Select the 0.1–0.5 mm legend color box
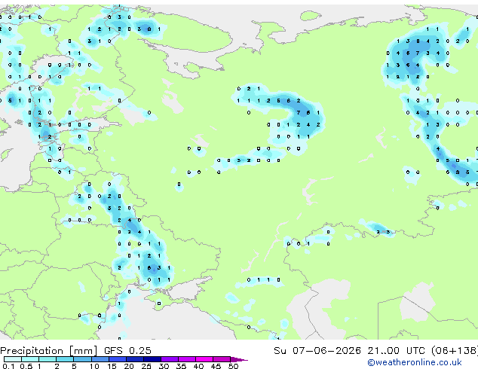The image size is (478, 369). (x=13, y=359)
